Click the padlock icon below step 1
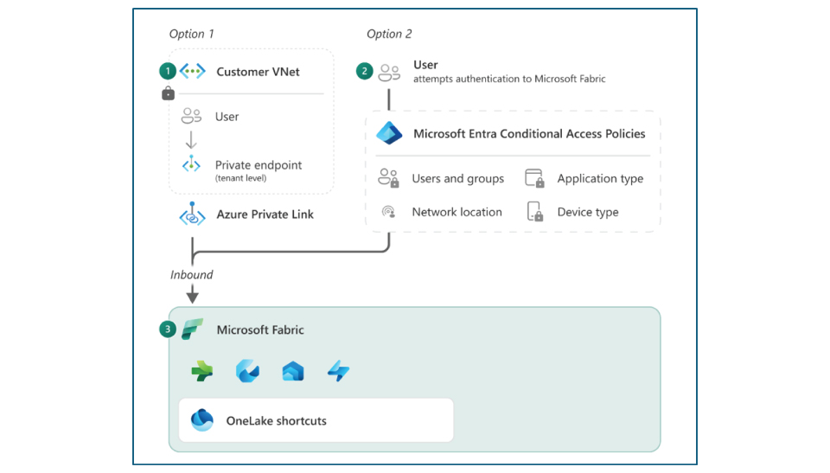 click(169, 93)
